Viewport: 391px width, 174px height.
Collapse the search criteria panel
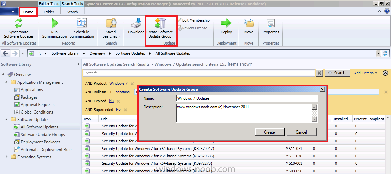[x=385, y=73]
